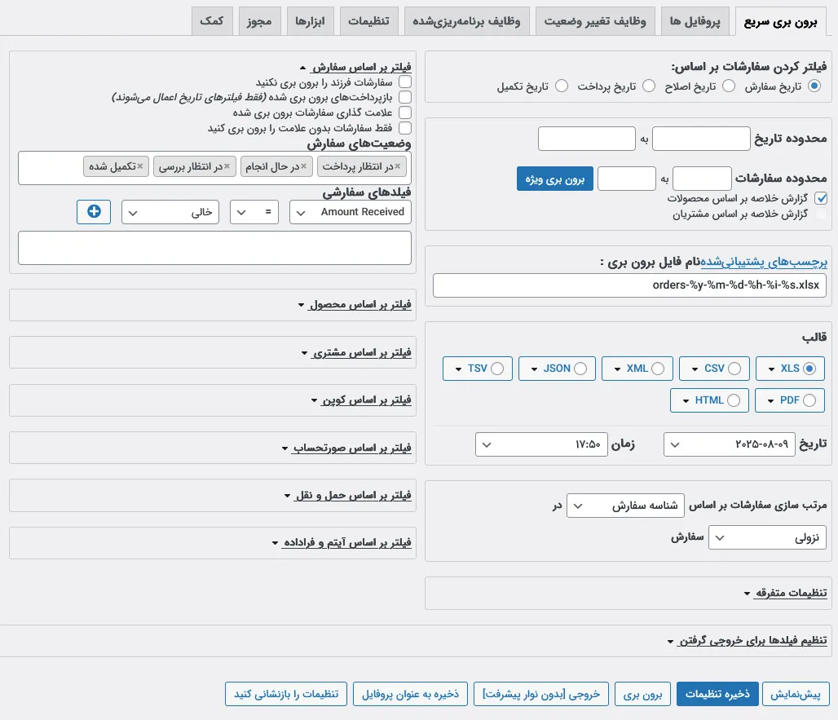Open 'شناسه سفارش' sort-by dropdown
The width and height of the screenshot is (838, 720).
(x=625, y=506)
